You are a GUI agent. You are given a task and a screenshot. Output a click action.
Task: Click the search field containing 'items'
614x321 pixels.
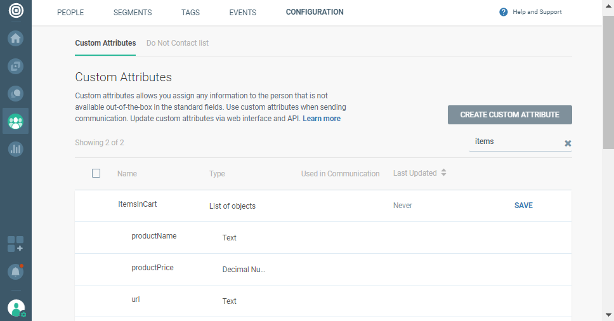(x=514, y=142)
